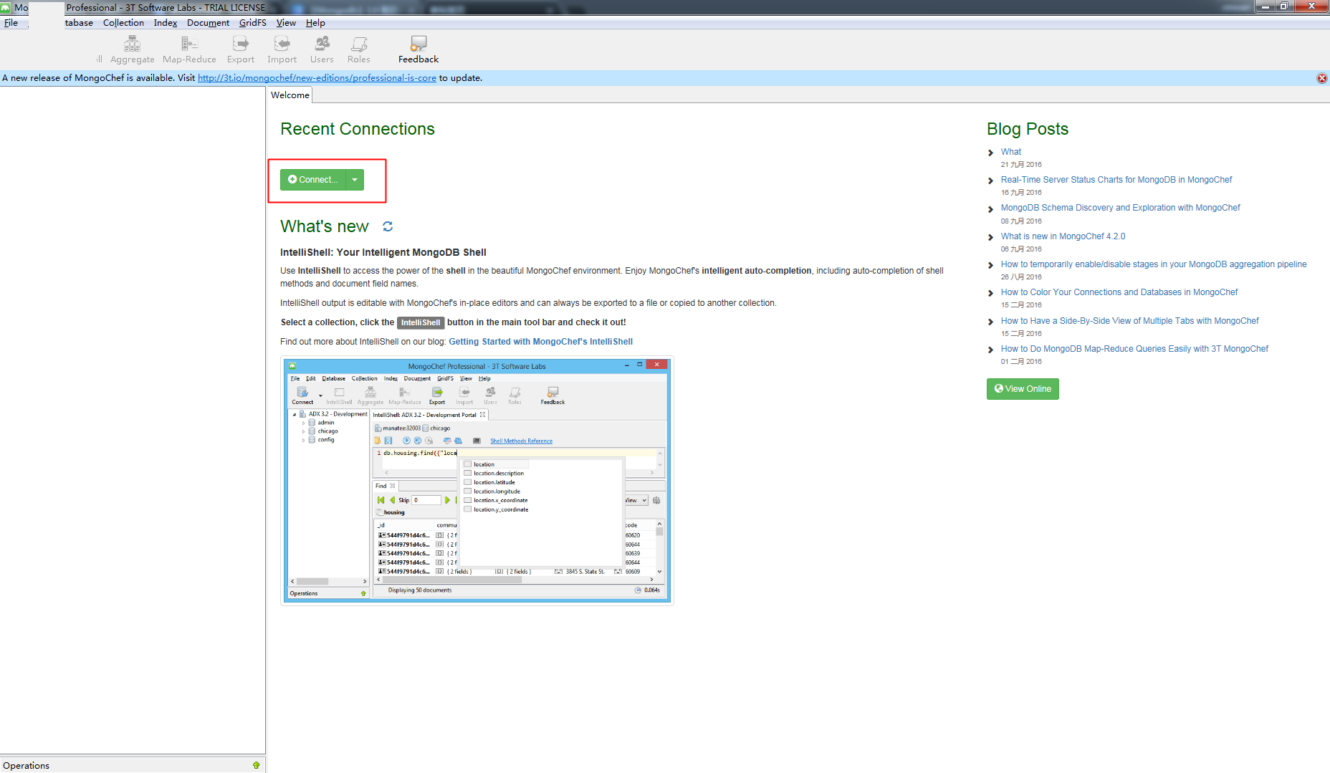Select the Welcome tab
The image size is (1330, 773).
[x=290, y=95]
